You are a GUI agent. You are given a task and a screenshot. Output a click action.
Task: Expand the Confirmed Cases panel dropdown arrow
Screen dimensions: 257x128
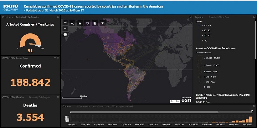(55, 58)
